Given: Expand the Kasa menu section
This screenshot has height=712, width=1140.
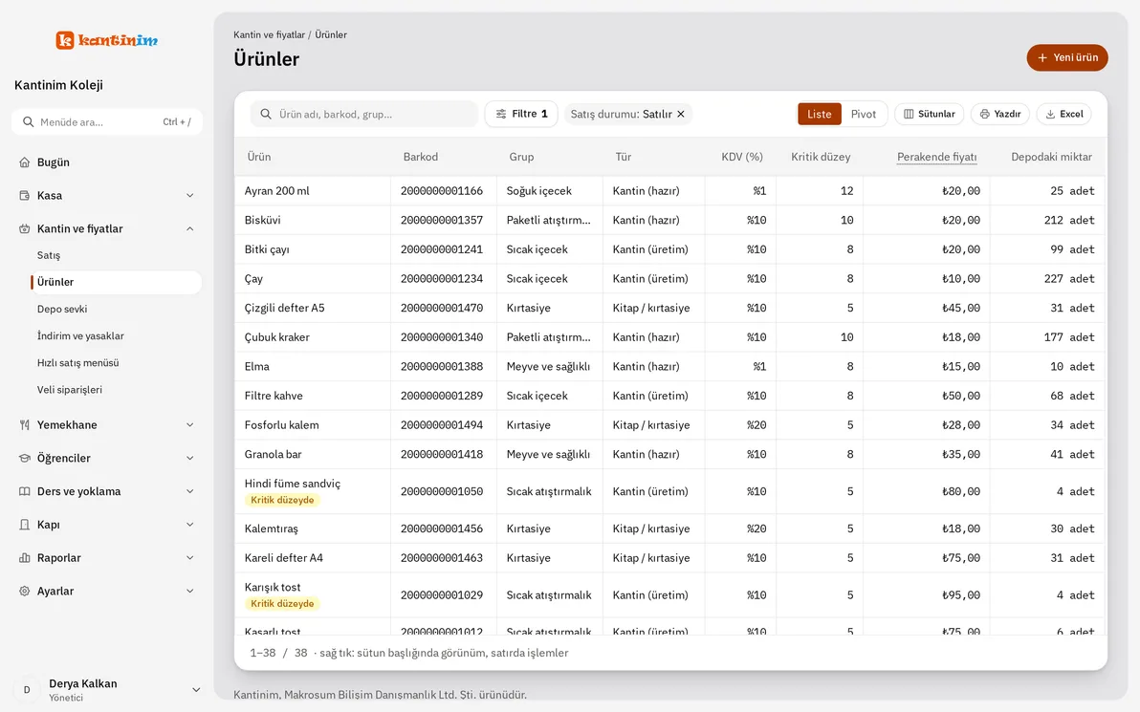Looking at the screenshot, I should (x=189, y=195).
